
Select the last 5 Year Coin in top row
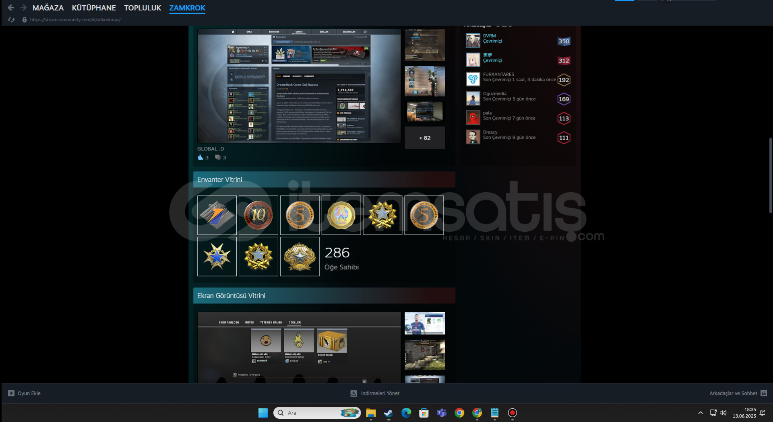coord(424,215)
